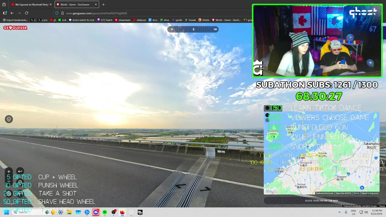386x217 pixels.
Task: Click the GeoGuessr logo
Action: coord(15,28)
